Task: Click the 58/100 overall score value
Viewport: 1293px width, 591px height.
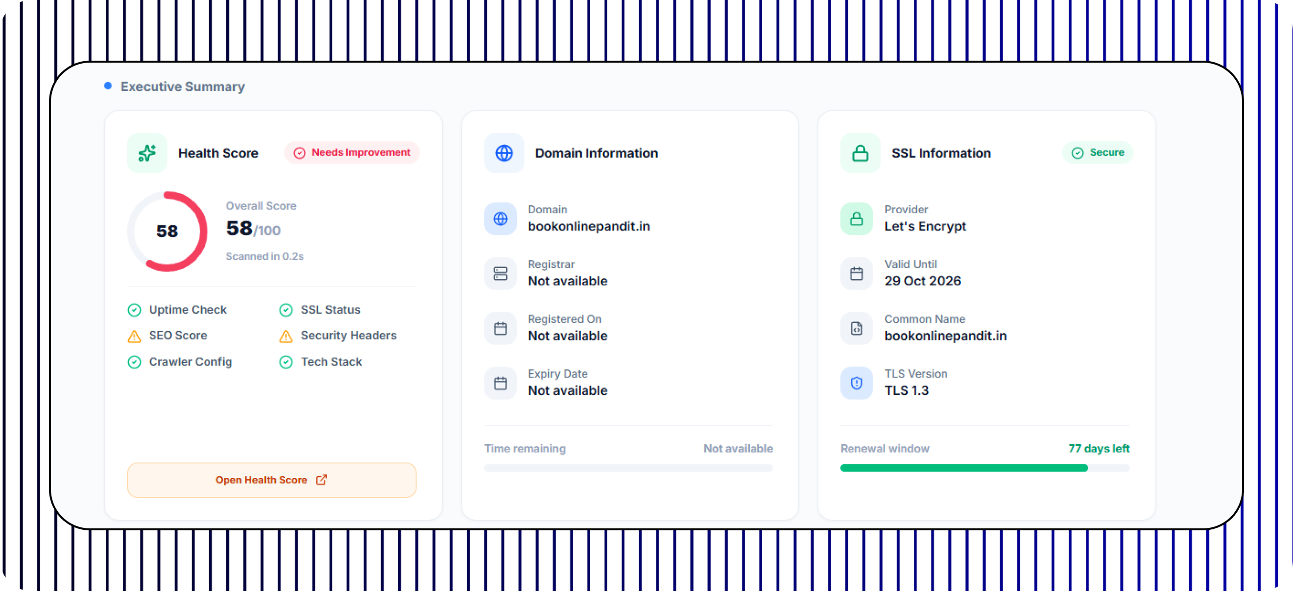Action: [x=254, y=229]
